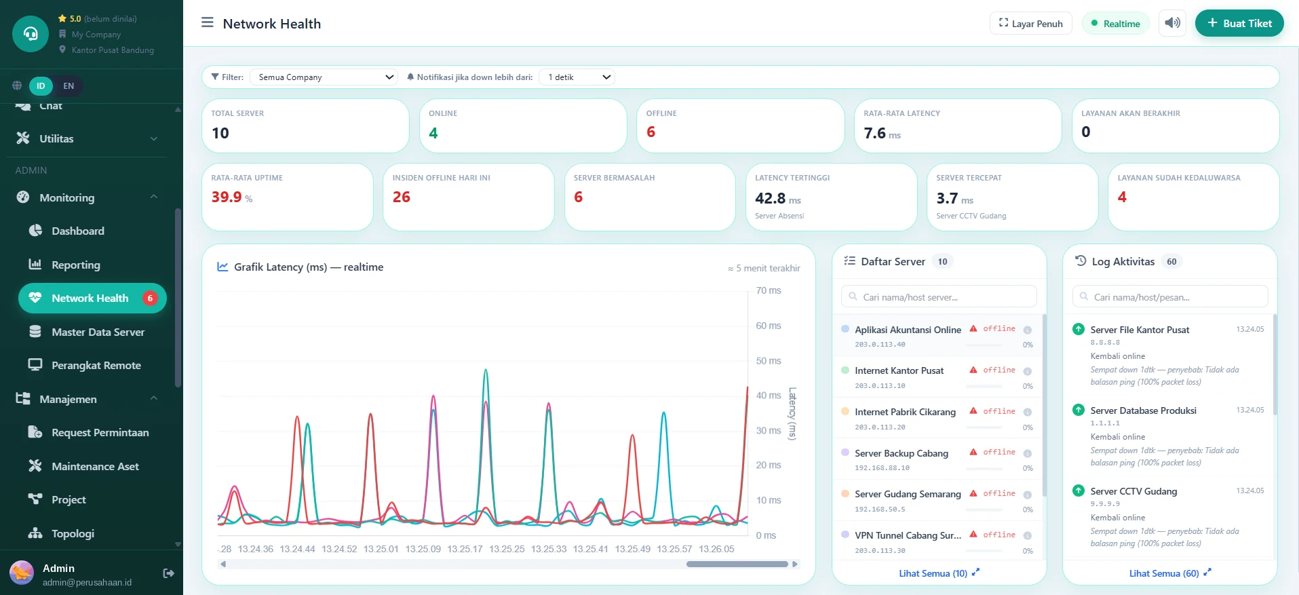Click the Manajemen section icon
The height and width of the screenshot is (595, 1299).
[x=23, y=398]
